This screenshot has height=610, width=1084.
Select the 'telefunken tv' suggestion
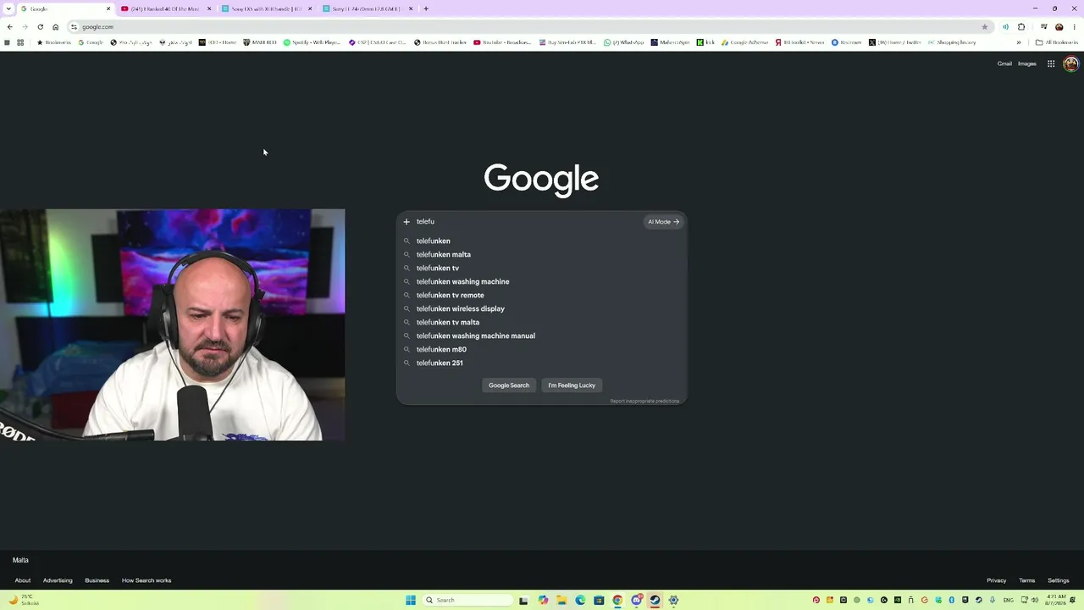pos(542,268)
